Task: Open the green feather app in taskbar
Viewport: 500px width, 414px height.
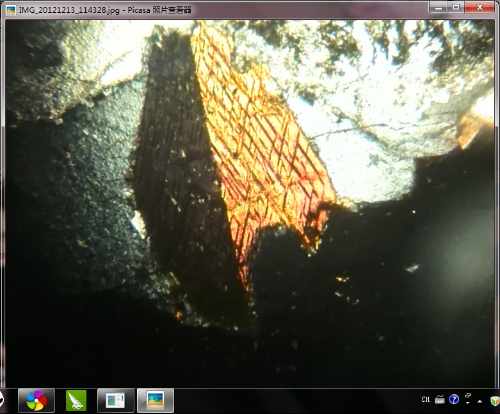Action: [x=76, y=401]
